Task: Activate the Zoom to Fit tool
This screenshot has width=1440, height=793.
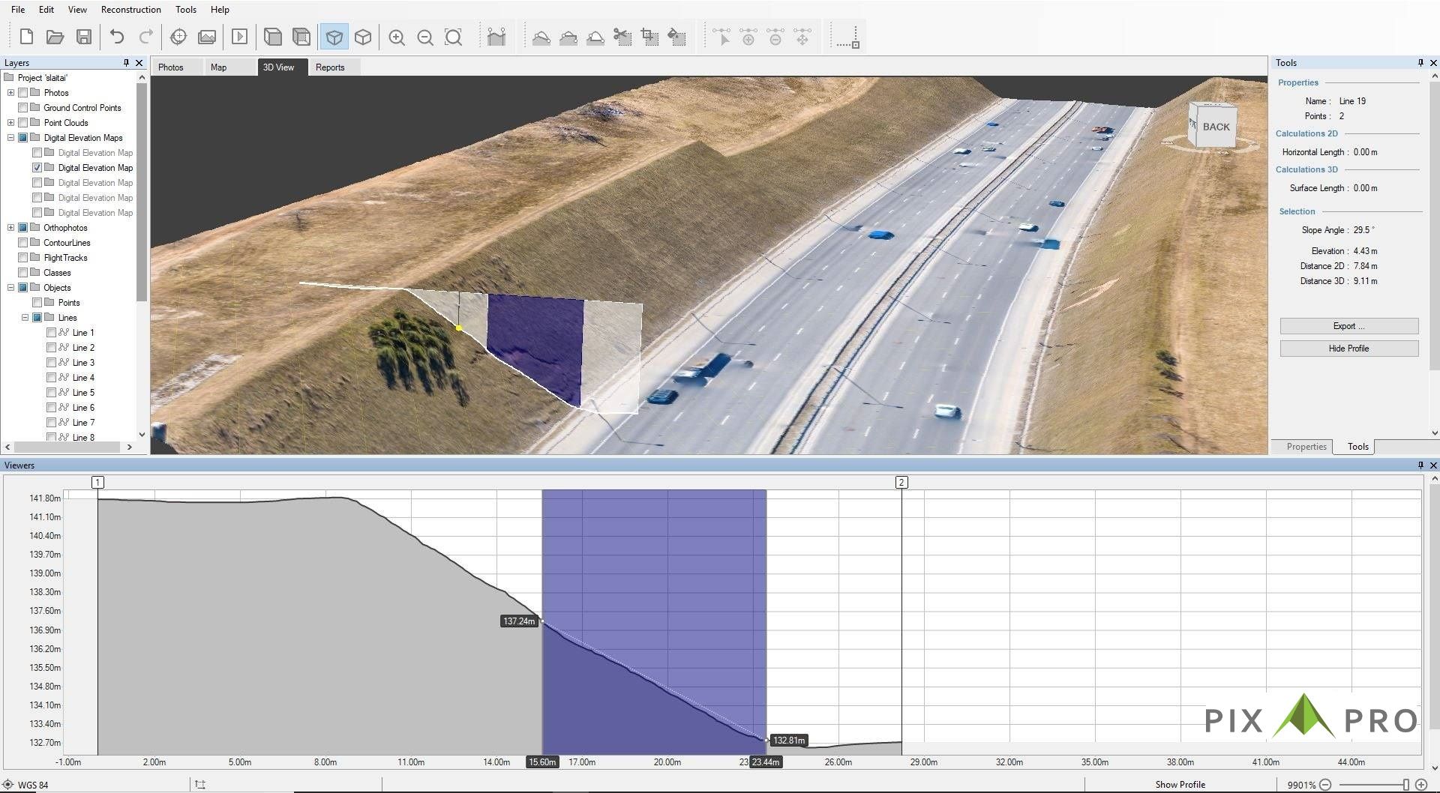Action: 454,36
